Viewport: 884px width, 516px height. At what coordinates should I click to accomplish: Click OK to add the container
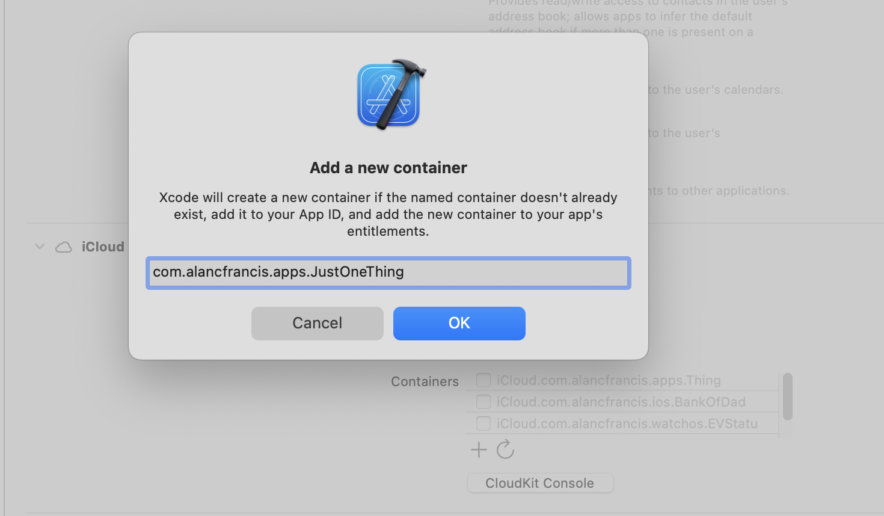click(x=459, y=324)
